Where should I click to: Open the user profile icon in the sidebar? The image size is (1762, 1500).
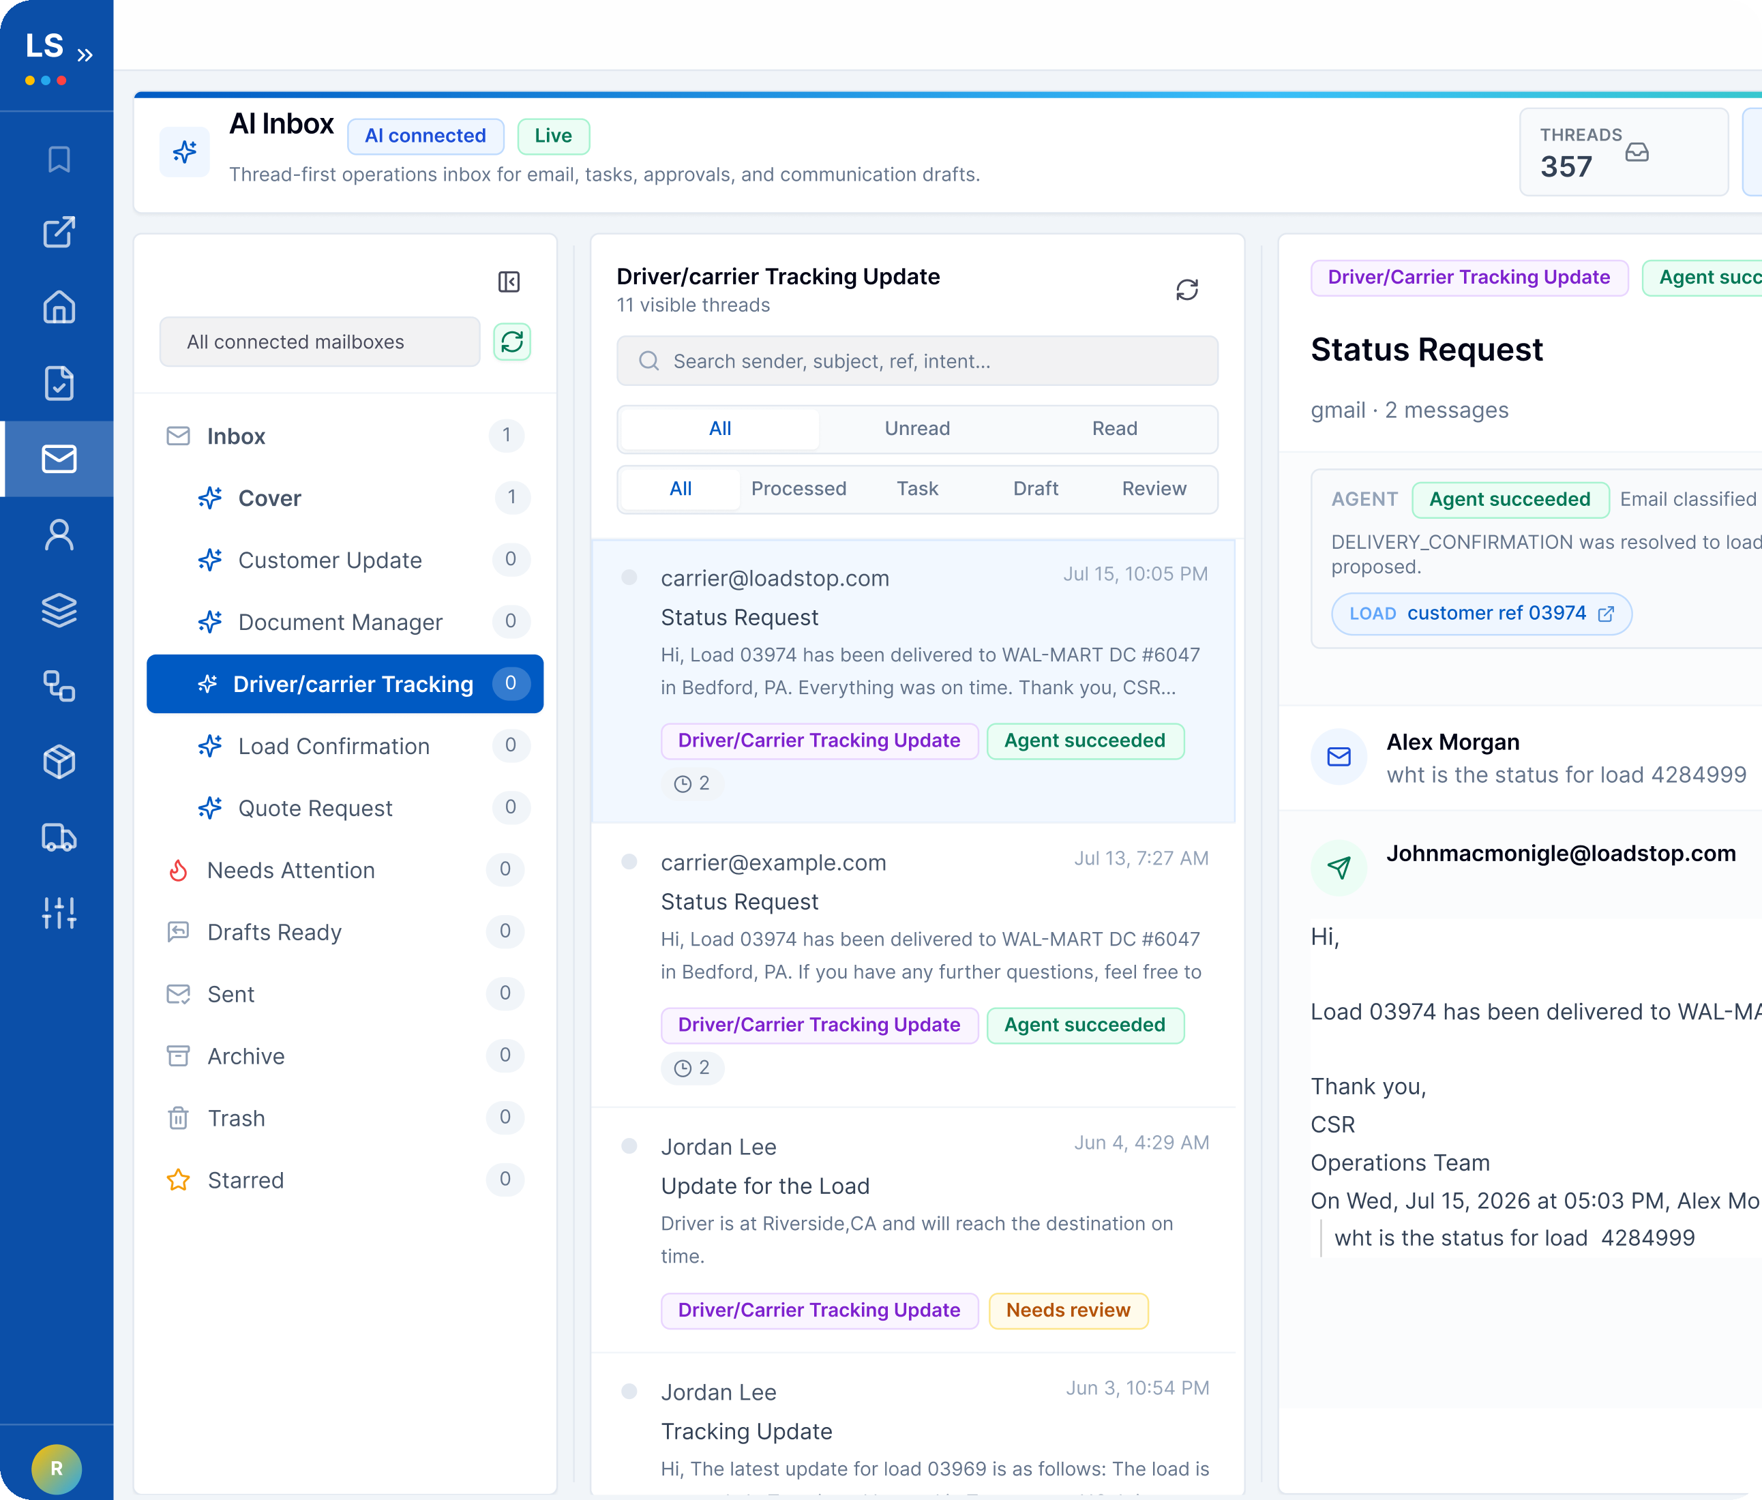59,535
